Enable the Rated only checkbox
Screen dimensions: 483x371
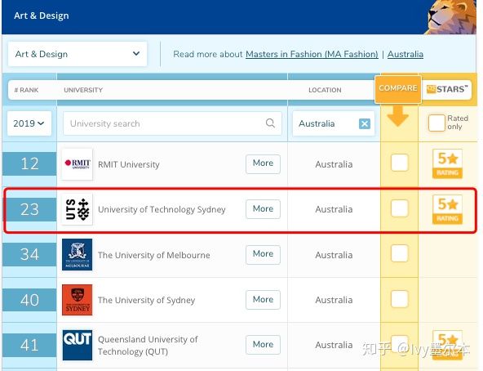(x=436, y=123)
